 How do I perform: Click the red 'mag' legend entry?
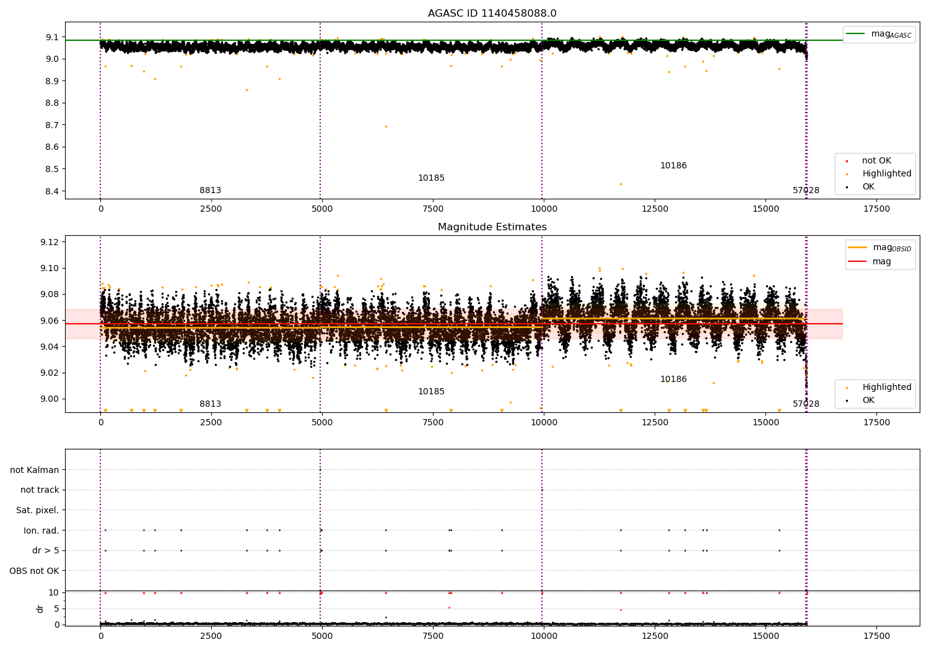pyautogui.click(x=870, y=262)
